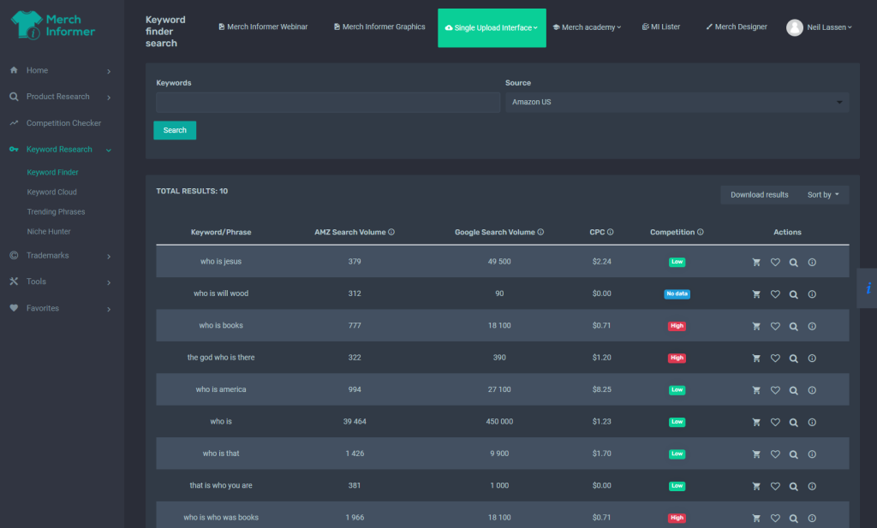Open the Sort by dropdown
The image size is (877, 528).
pos(823,194)
